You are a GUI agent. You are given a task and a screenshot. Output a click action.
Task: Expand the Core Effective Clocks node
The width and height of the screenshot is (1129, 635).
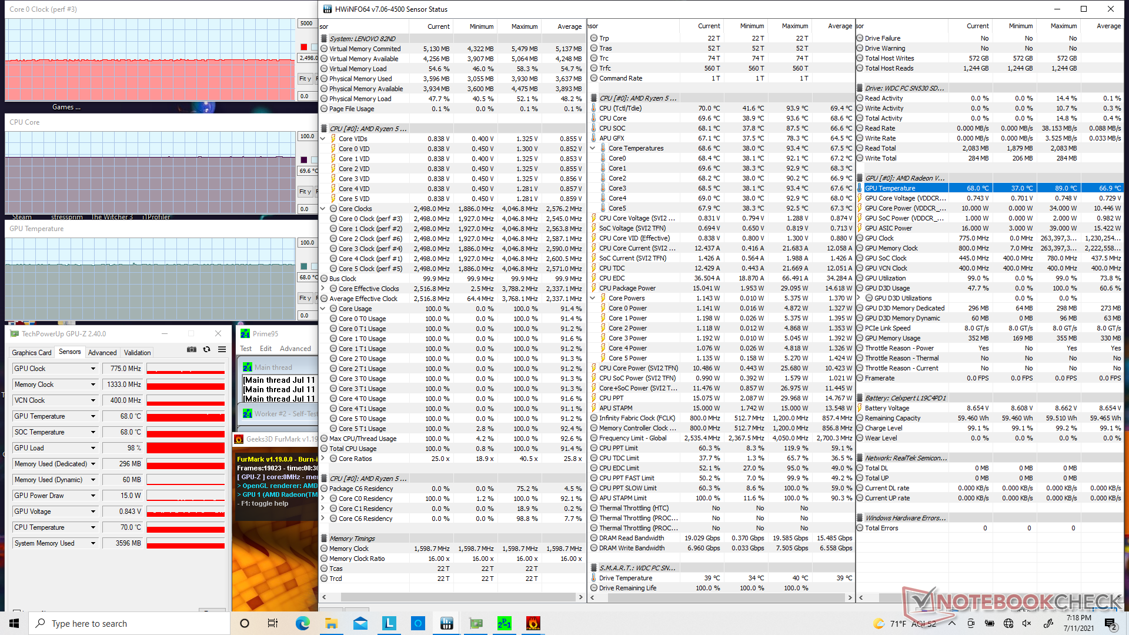coord(323,289)
